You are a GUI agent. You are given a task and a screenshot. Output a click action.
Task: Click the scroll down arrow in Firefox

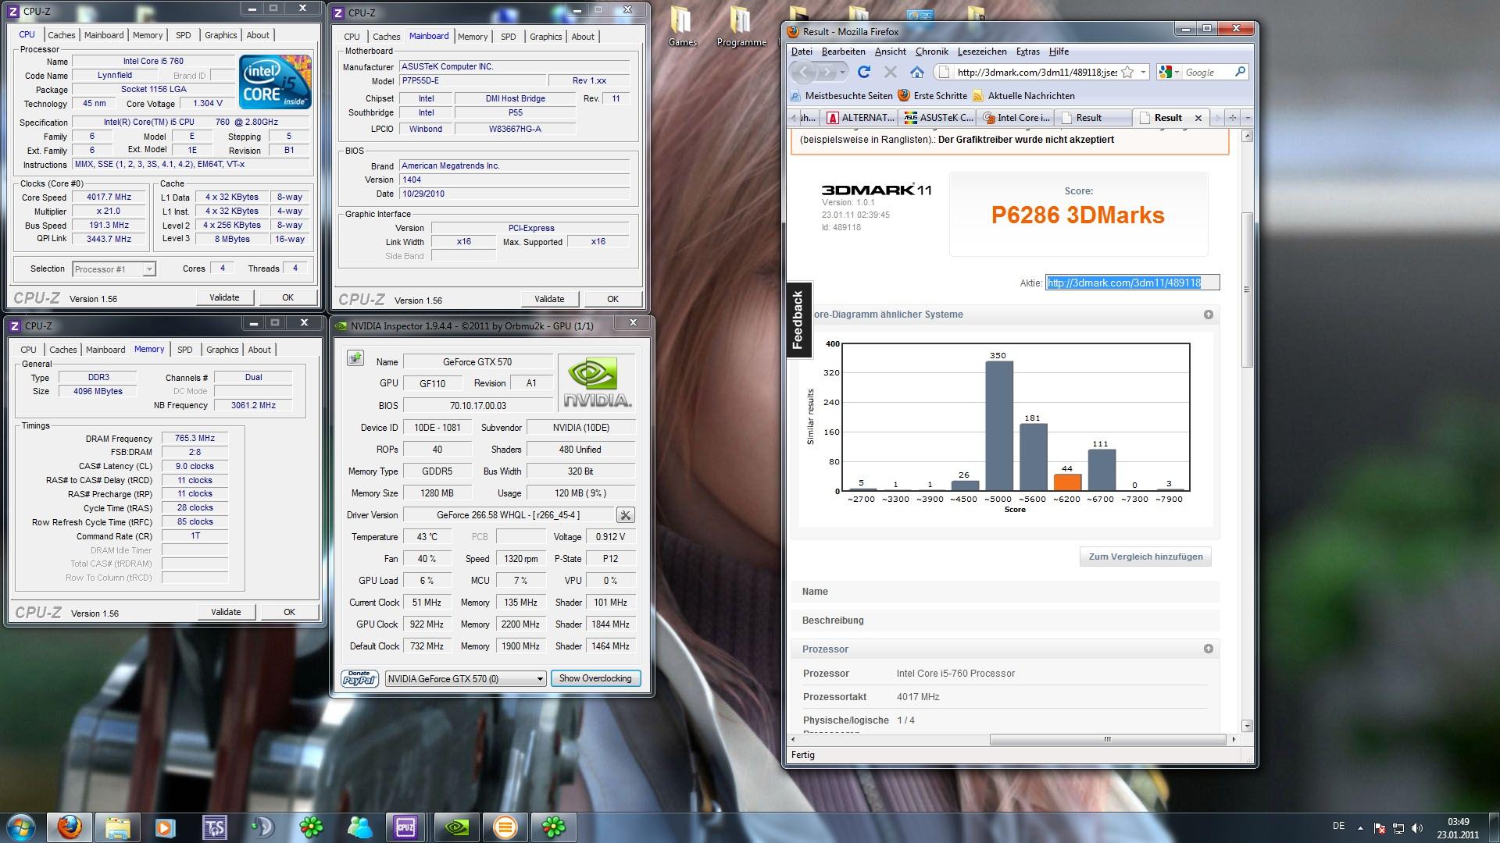(x=1247, y=726)
